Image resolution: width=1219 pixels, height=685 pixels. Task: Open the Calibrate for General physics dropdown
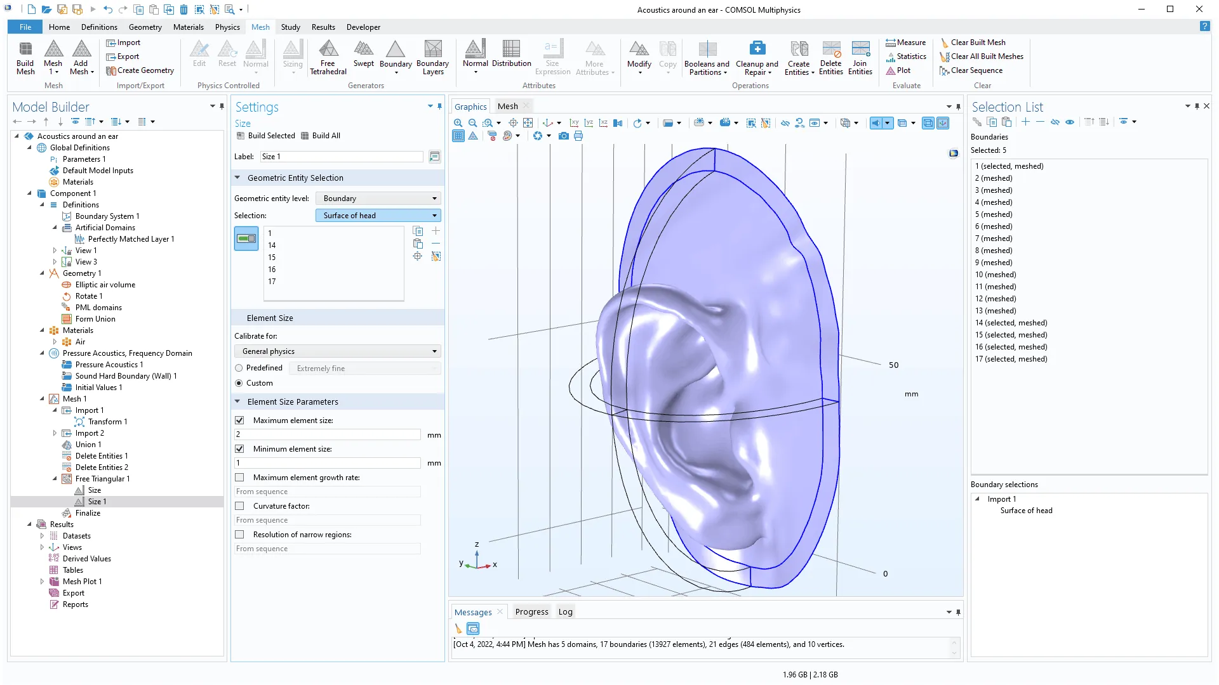[338, 351]
